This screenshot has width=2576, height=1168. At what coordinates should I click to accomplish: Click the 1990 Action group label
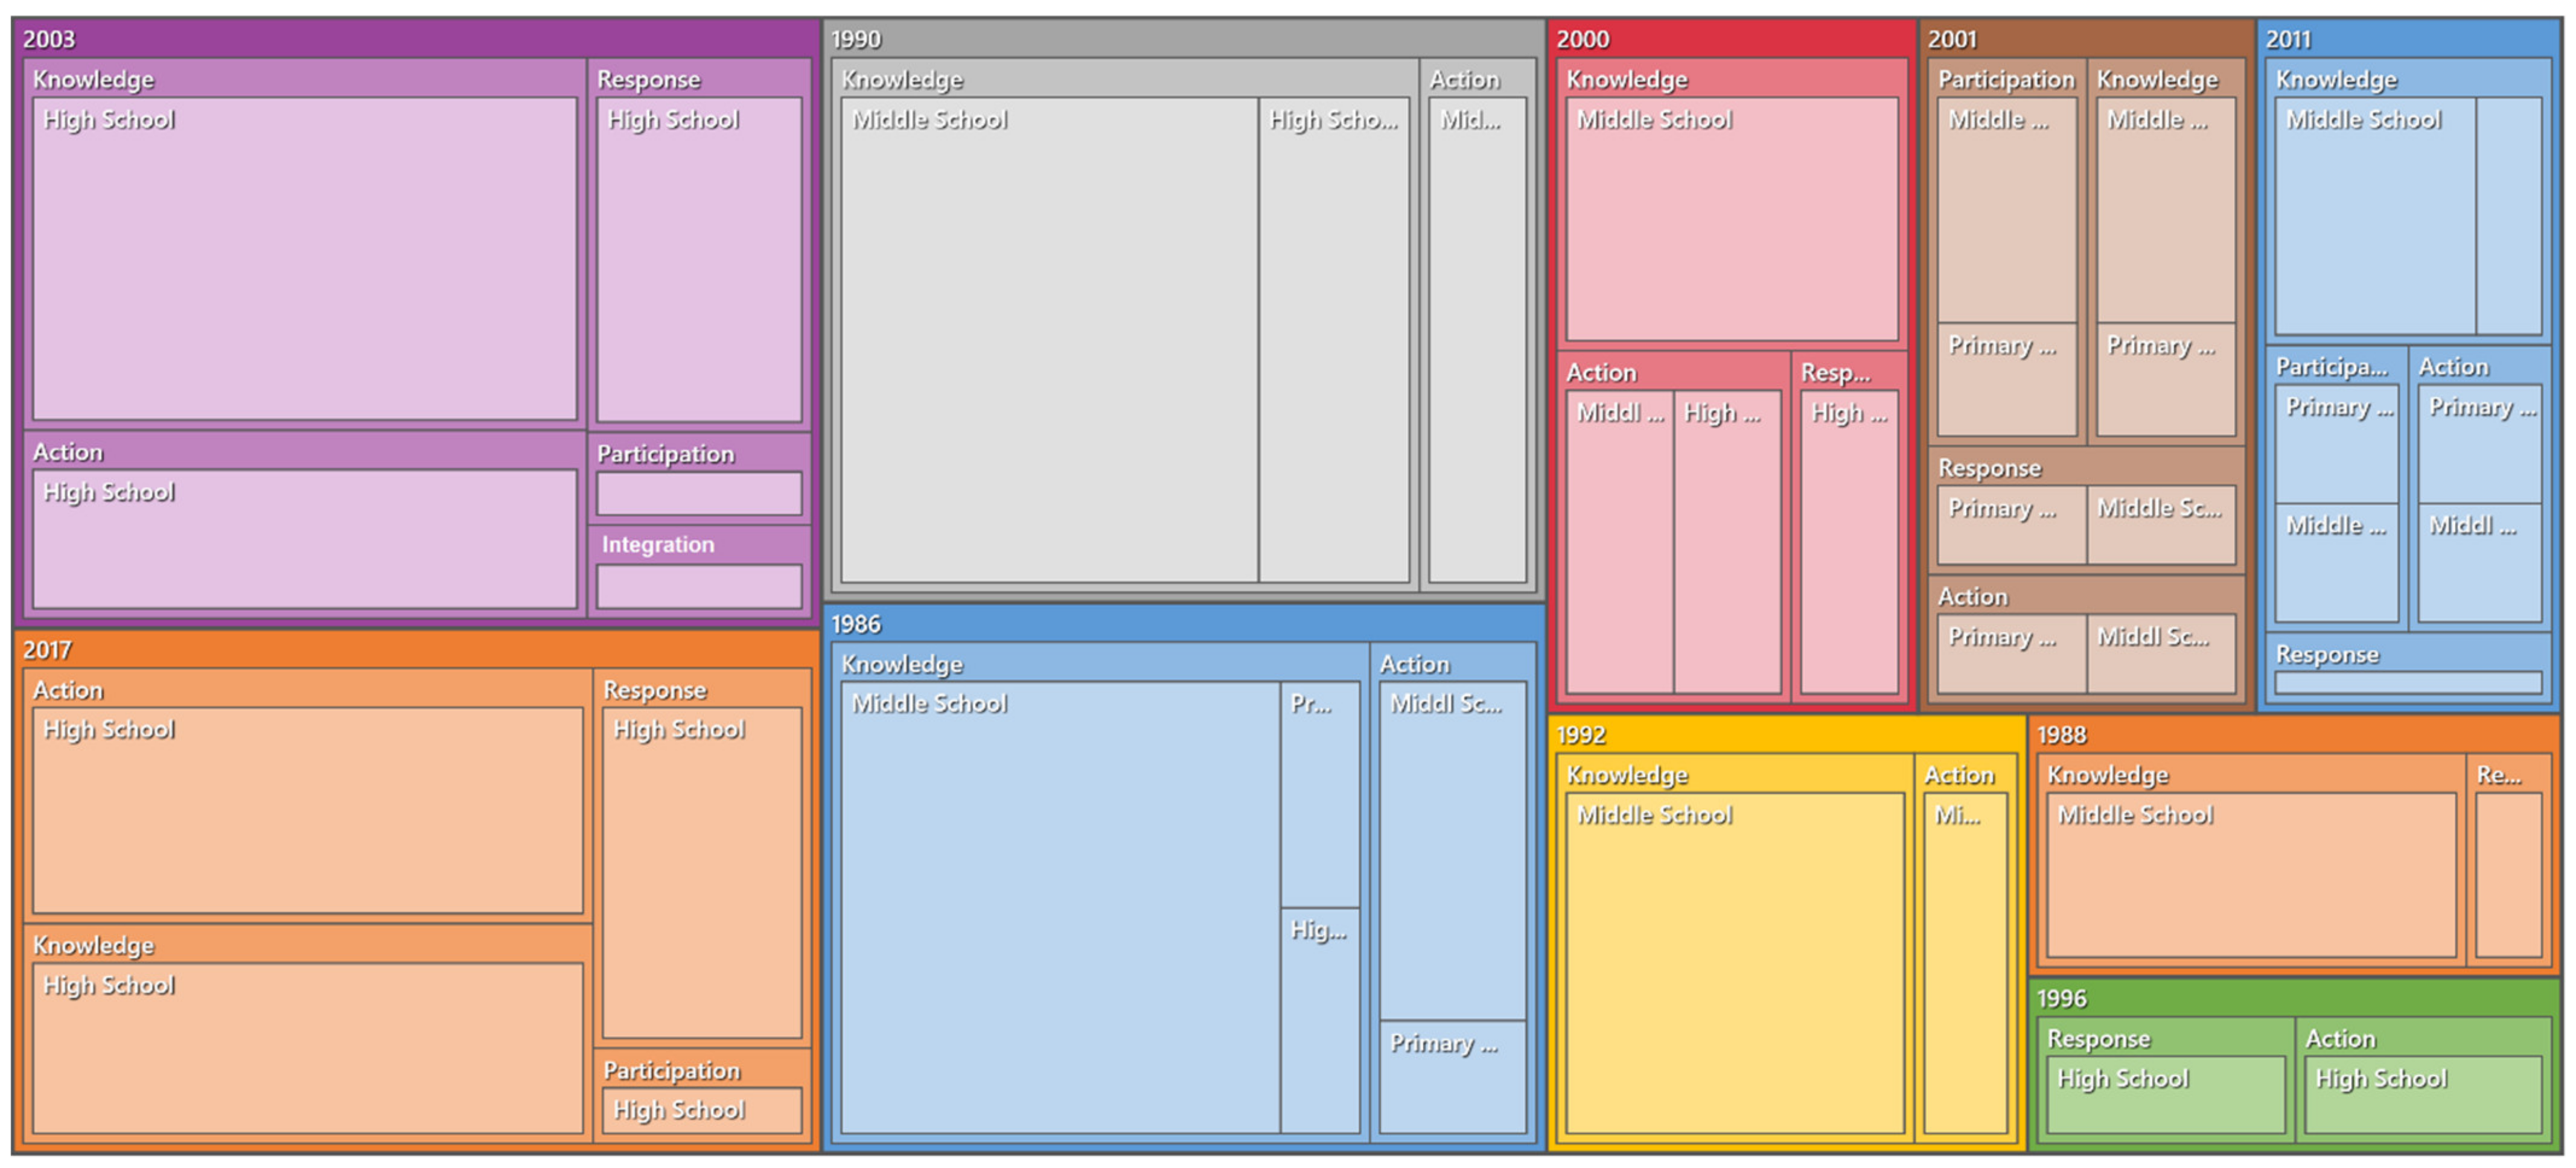tap(1464, 79)
